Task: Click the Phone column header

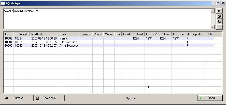Action: pyautogui.click(x=98, y=34)
